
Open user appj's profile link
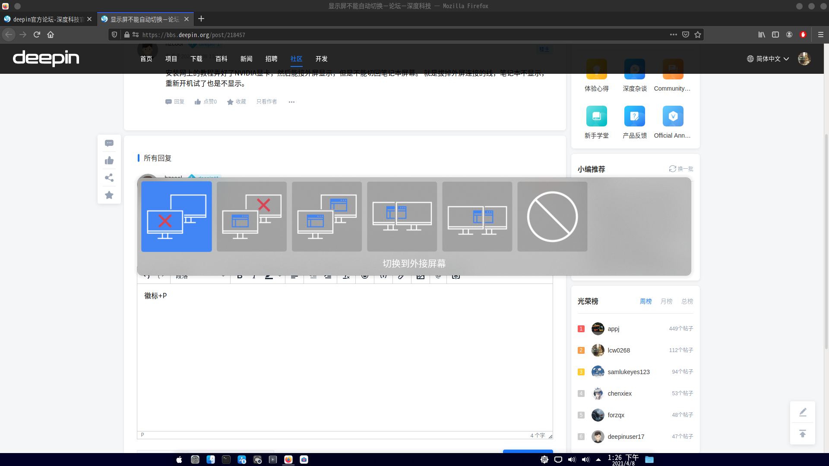pyautogui.click(x=613, y=329)
